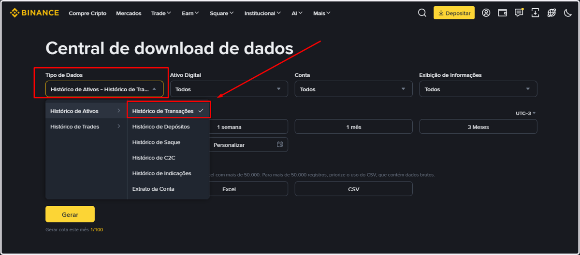Image resolution: width=580 pixels, height=255 pixels.
Task: Click the Binance logo
Action: [34, 13]
